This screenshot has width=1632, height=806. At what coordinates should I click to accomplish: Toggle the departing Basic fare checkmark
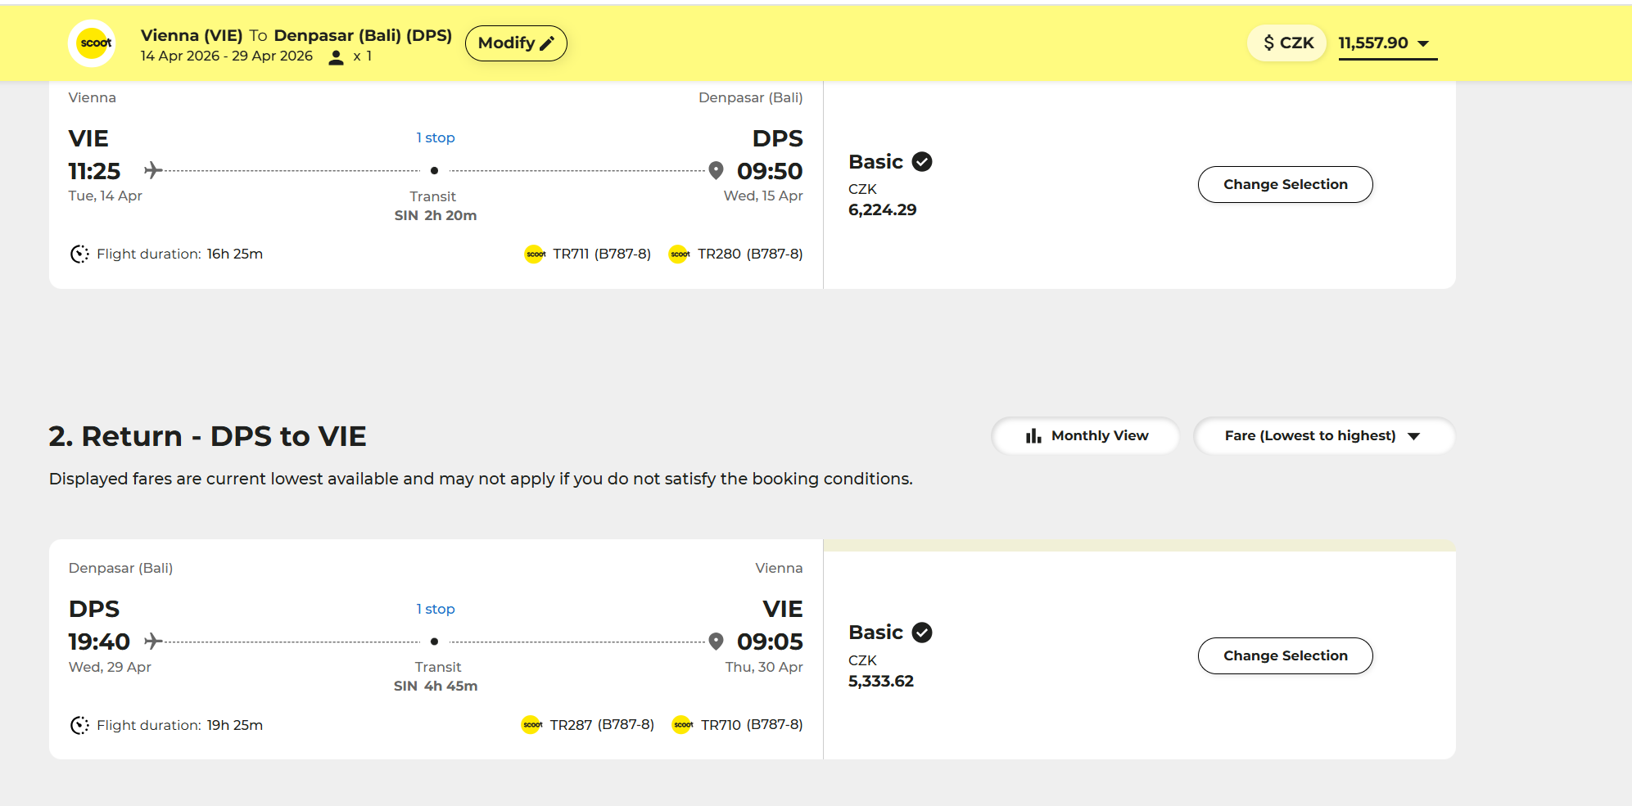tap(922, 162)
